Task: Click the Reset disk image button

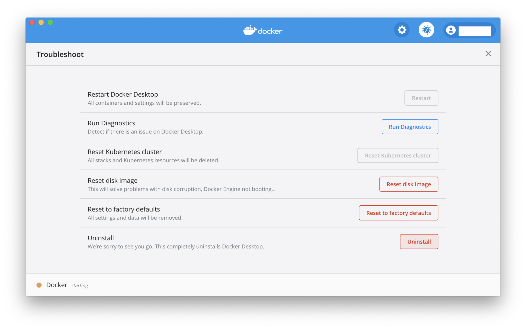Action: click(x=409, y=184)
